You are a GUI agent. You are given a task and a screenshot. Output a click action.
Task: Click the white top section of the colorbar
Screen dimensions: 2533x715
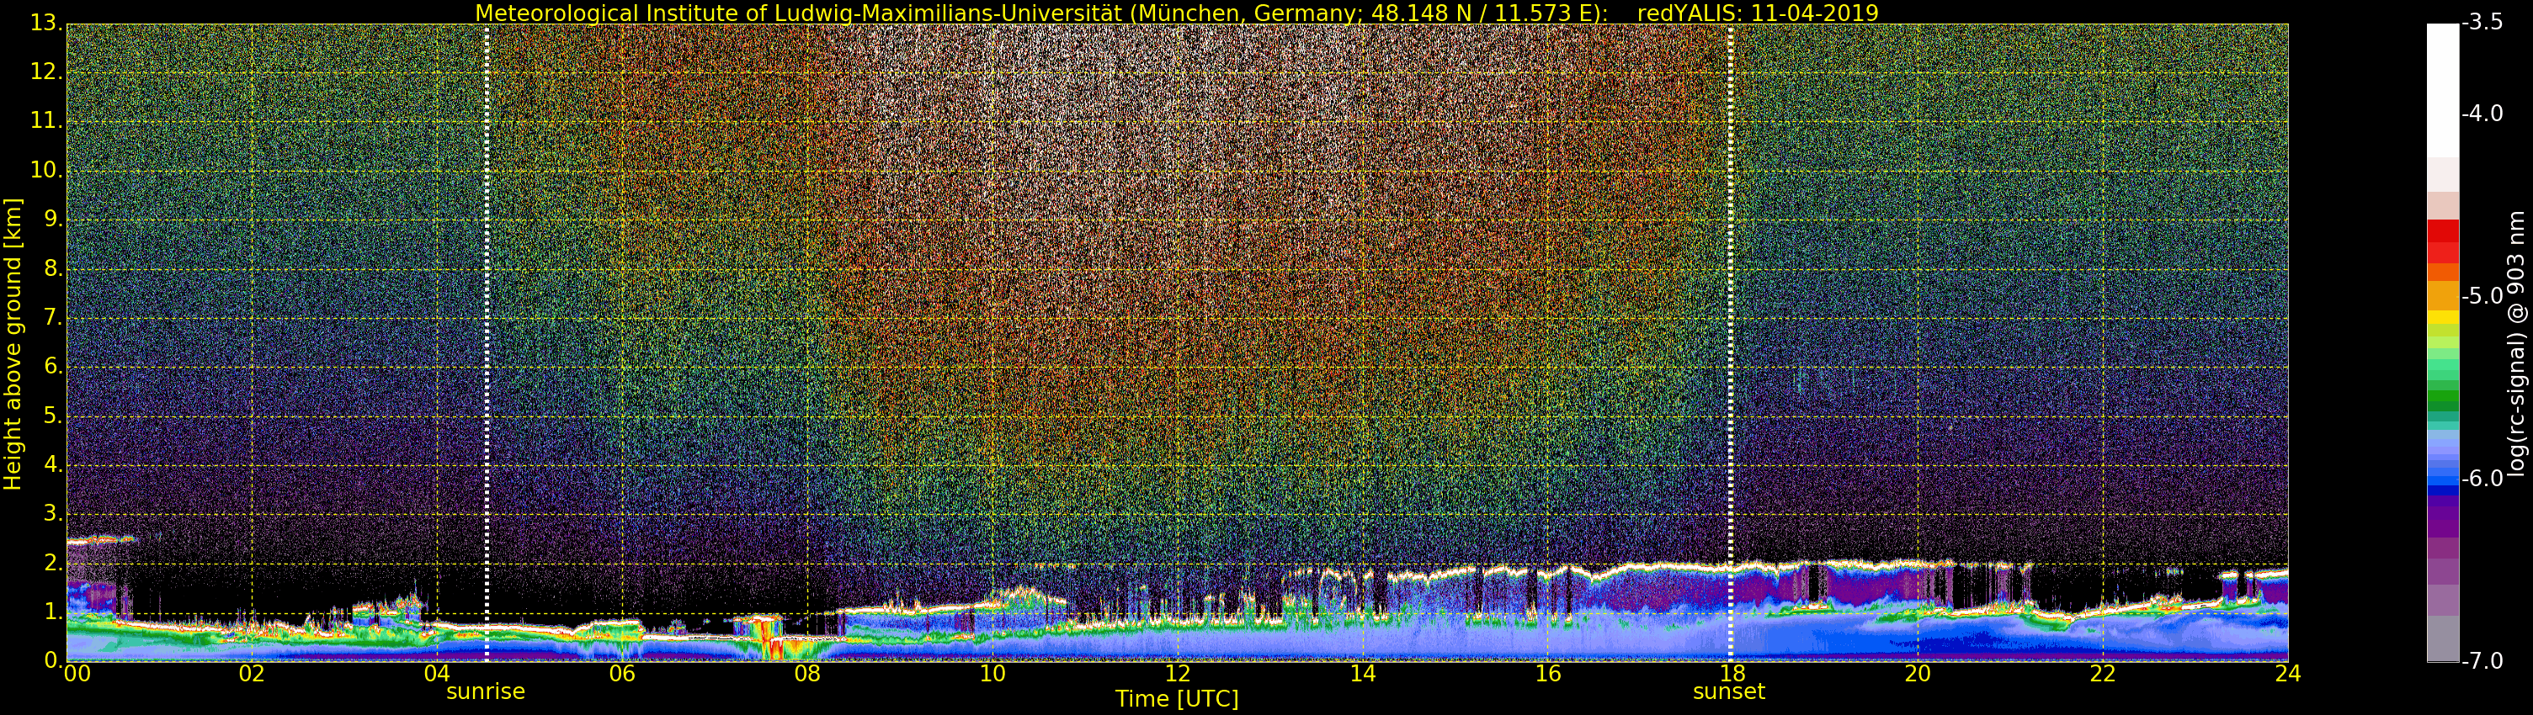click(x=2443, y=90)
